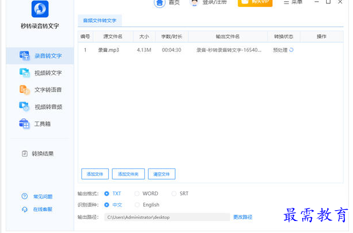Click the user avatar icon
The image size is (353, 233).
click(x=195, y=2)
